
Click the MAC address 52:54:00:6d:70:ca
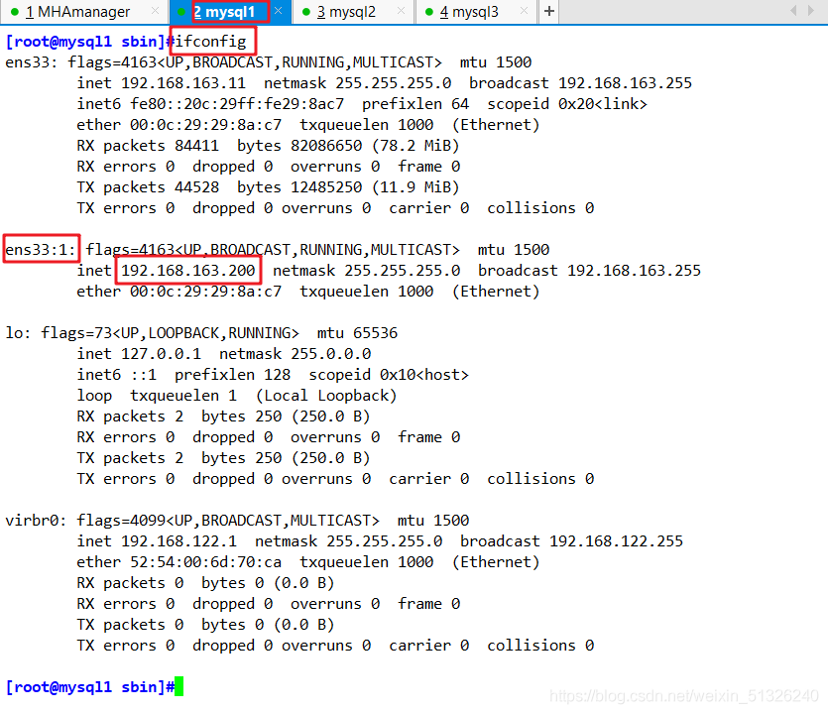click(206, 562)
